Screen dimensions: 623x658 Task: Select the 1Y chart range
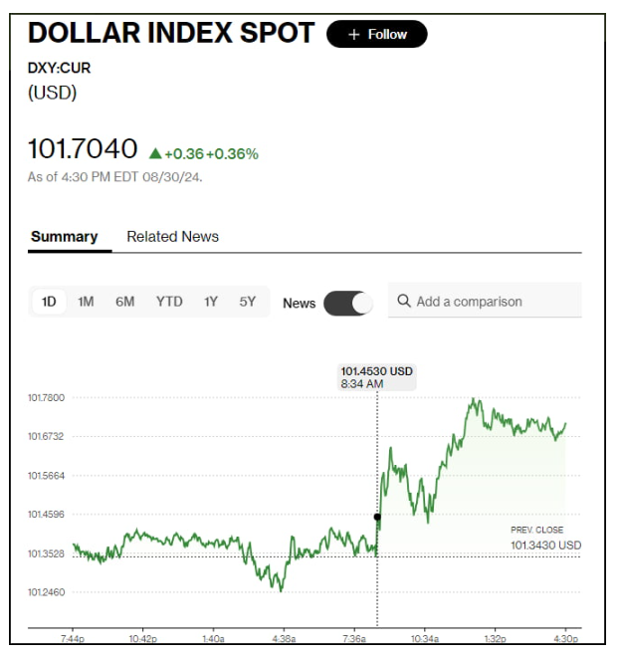point(210,302)
